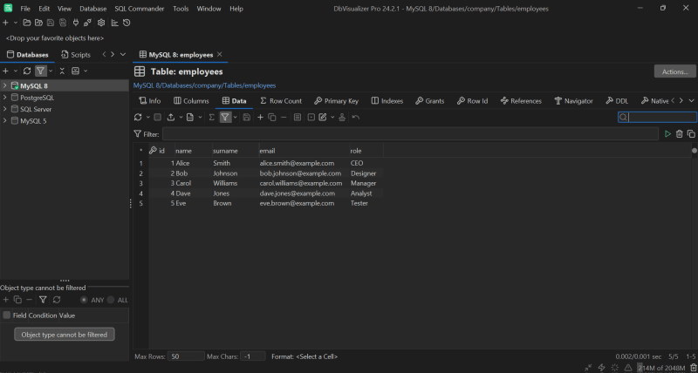Expand the SQL Server connection node
698x373 pixels.
pyautogui.click(x=5, y=110)
